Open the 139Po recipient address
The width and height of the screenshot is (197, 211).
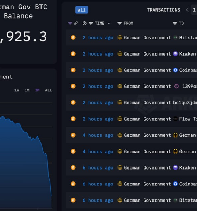click(x=190, y=86)
